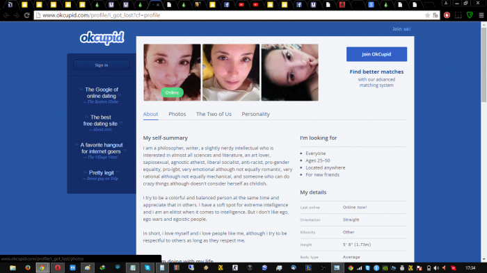Switch to the first YouTube browser tab

tap(241, 5)
